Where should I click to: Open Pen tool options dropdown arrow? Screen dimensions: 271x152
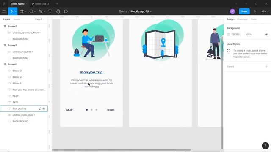44,11
